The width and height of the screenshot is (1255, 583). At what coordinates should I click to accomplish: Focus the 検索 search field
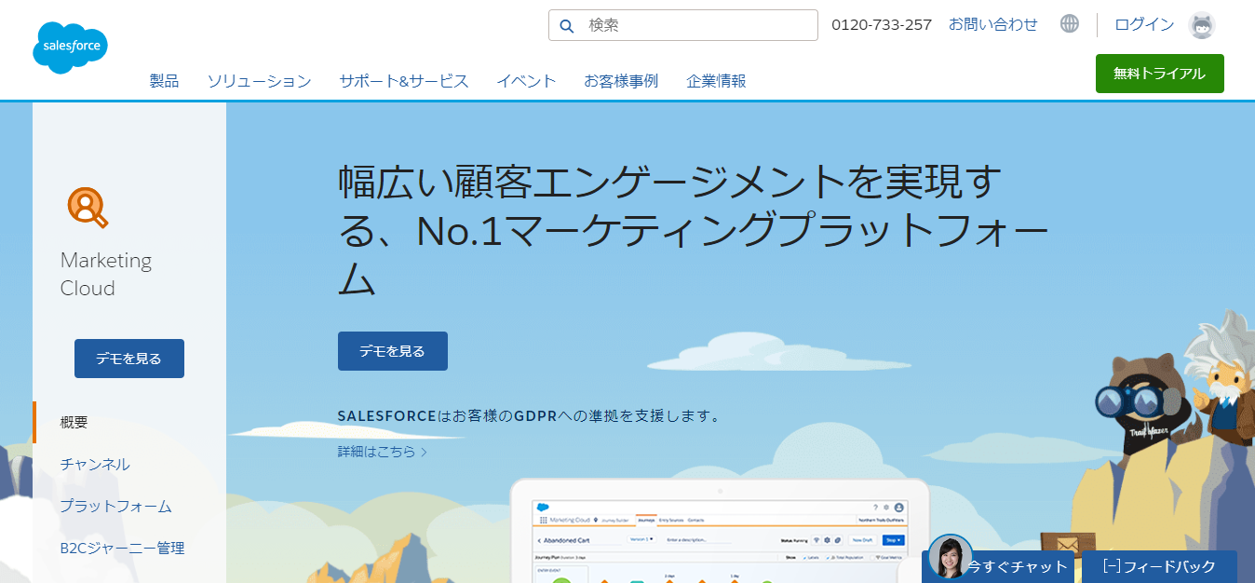683,25
